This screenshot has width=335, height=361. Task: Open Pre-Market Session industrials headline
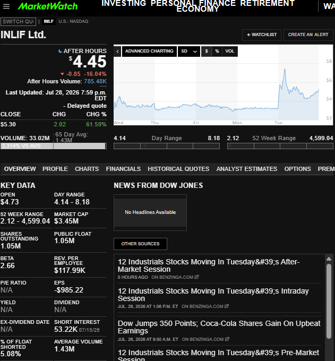[x=218, y=355]
